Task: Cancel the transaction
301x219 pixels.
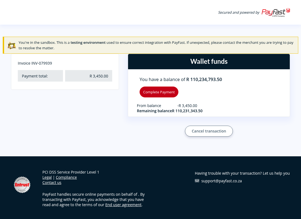Action: point(209,131)
